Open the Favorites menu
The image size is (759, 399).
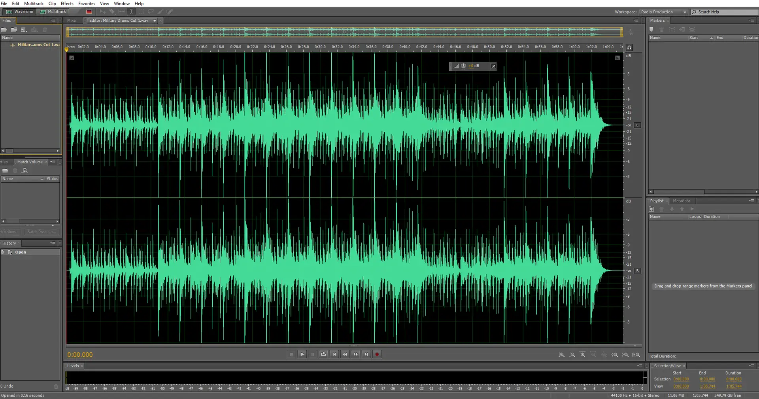tap(87, 4)
